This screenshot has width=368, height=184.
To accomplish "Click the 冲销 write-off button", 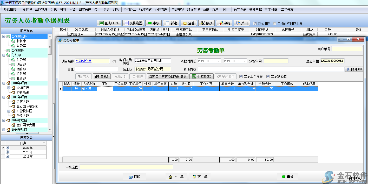I will point(224,23).
